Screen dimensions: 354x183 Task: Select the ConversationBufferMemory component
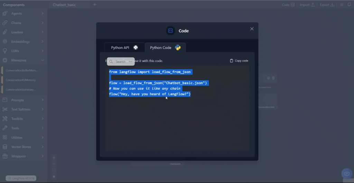[22, 71]
